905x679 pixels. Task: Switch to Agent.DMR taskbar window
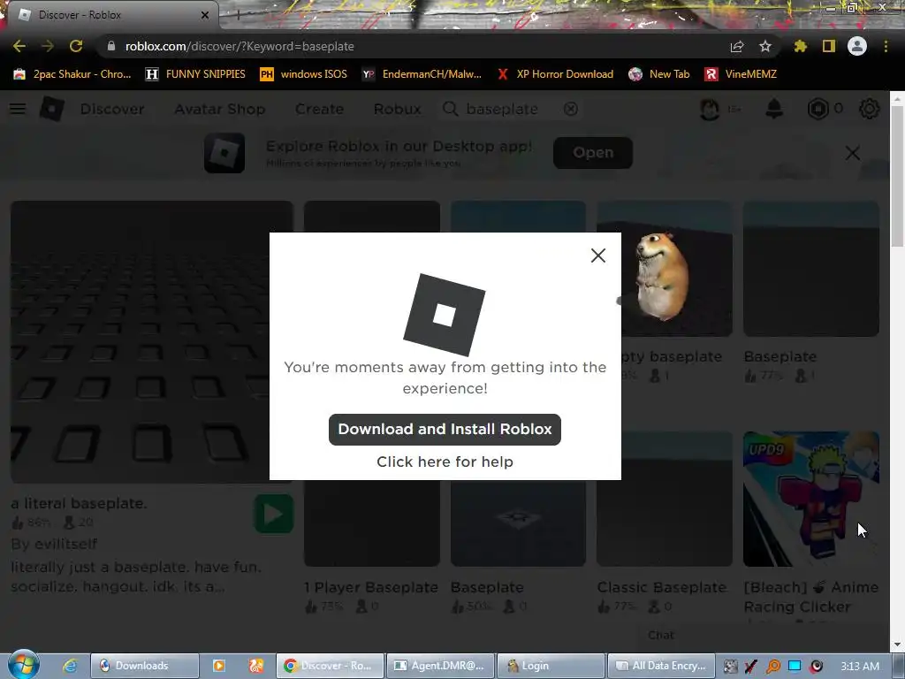click(440, 666)
